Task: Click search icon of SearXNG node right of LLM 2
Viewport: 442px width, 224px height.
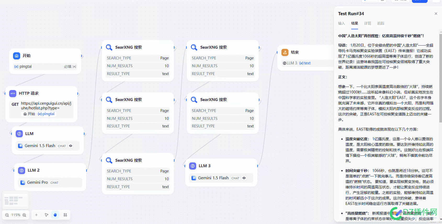Action: click(109, 160)
